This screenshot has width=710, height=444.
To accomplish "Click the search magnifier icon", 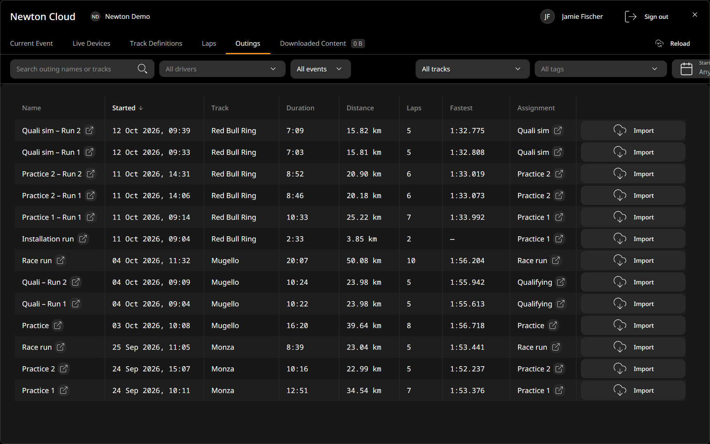I will pyautogui.click(x=142, y=69).
